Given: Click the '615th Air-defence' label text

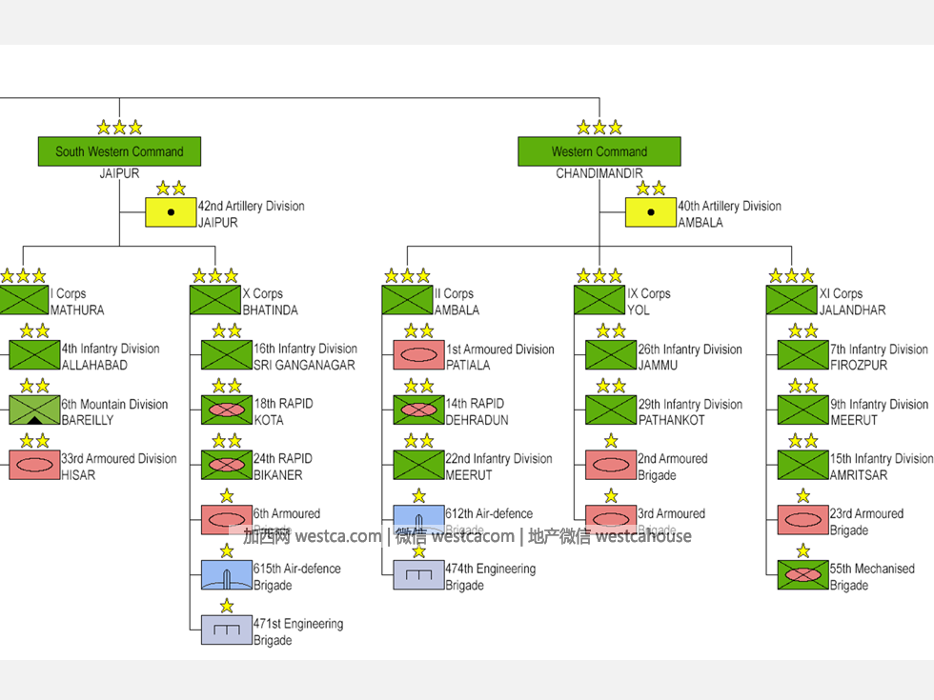Looking at the screenshot, I should coord(296,569).
